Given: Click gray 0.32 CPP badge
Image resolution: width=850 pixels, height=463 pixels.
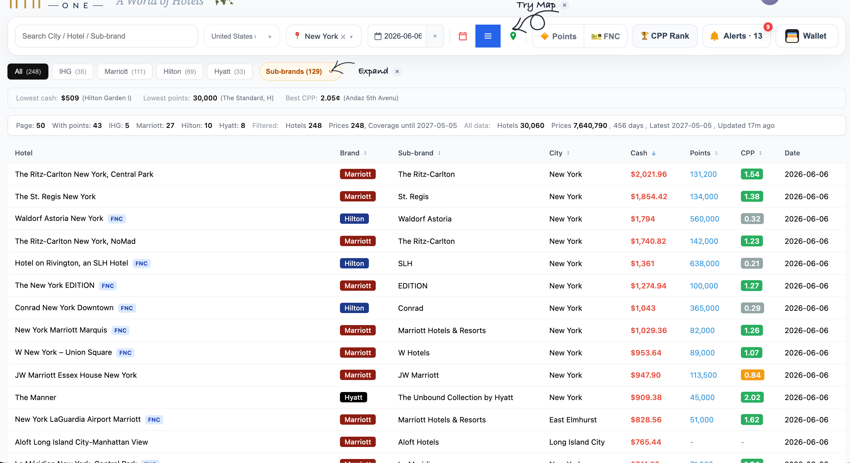Looking at the screenshot, I should [752, 219].
